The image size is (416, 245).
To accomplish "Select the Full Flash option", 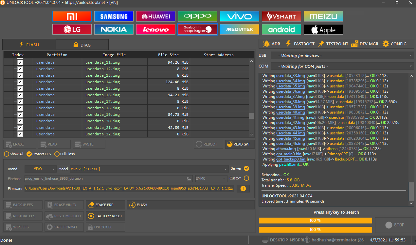I will pos(64,154).
